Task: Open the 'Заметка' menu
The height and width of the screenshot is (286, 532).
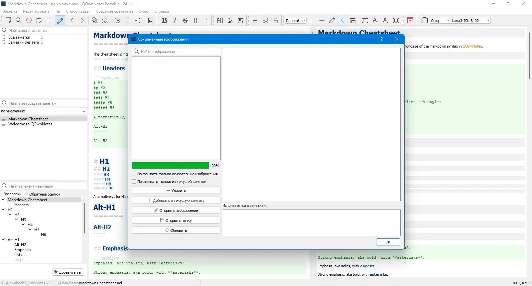Action: [x=10, y=11]
